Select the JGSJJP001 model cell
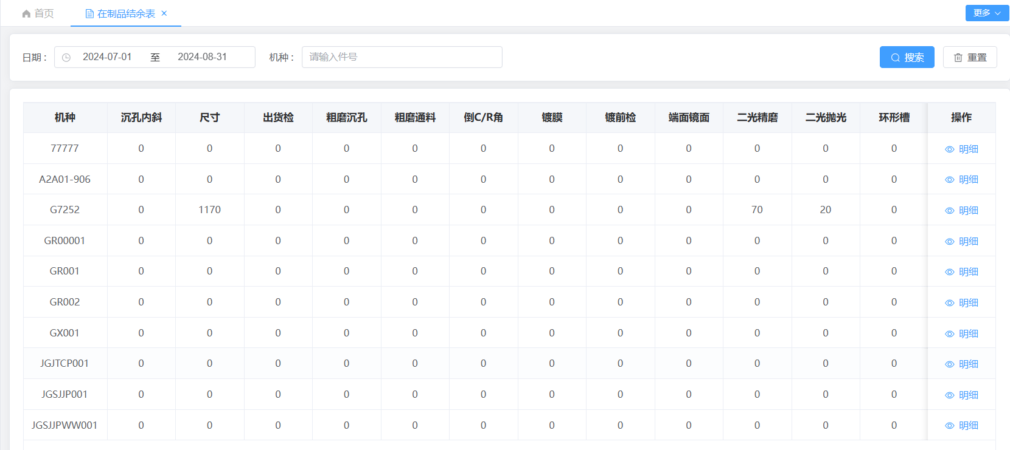The height and width of the screenshot is (450, 1010). (64, 394)
